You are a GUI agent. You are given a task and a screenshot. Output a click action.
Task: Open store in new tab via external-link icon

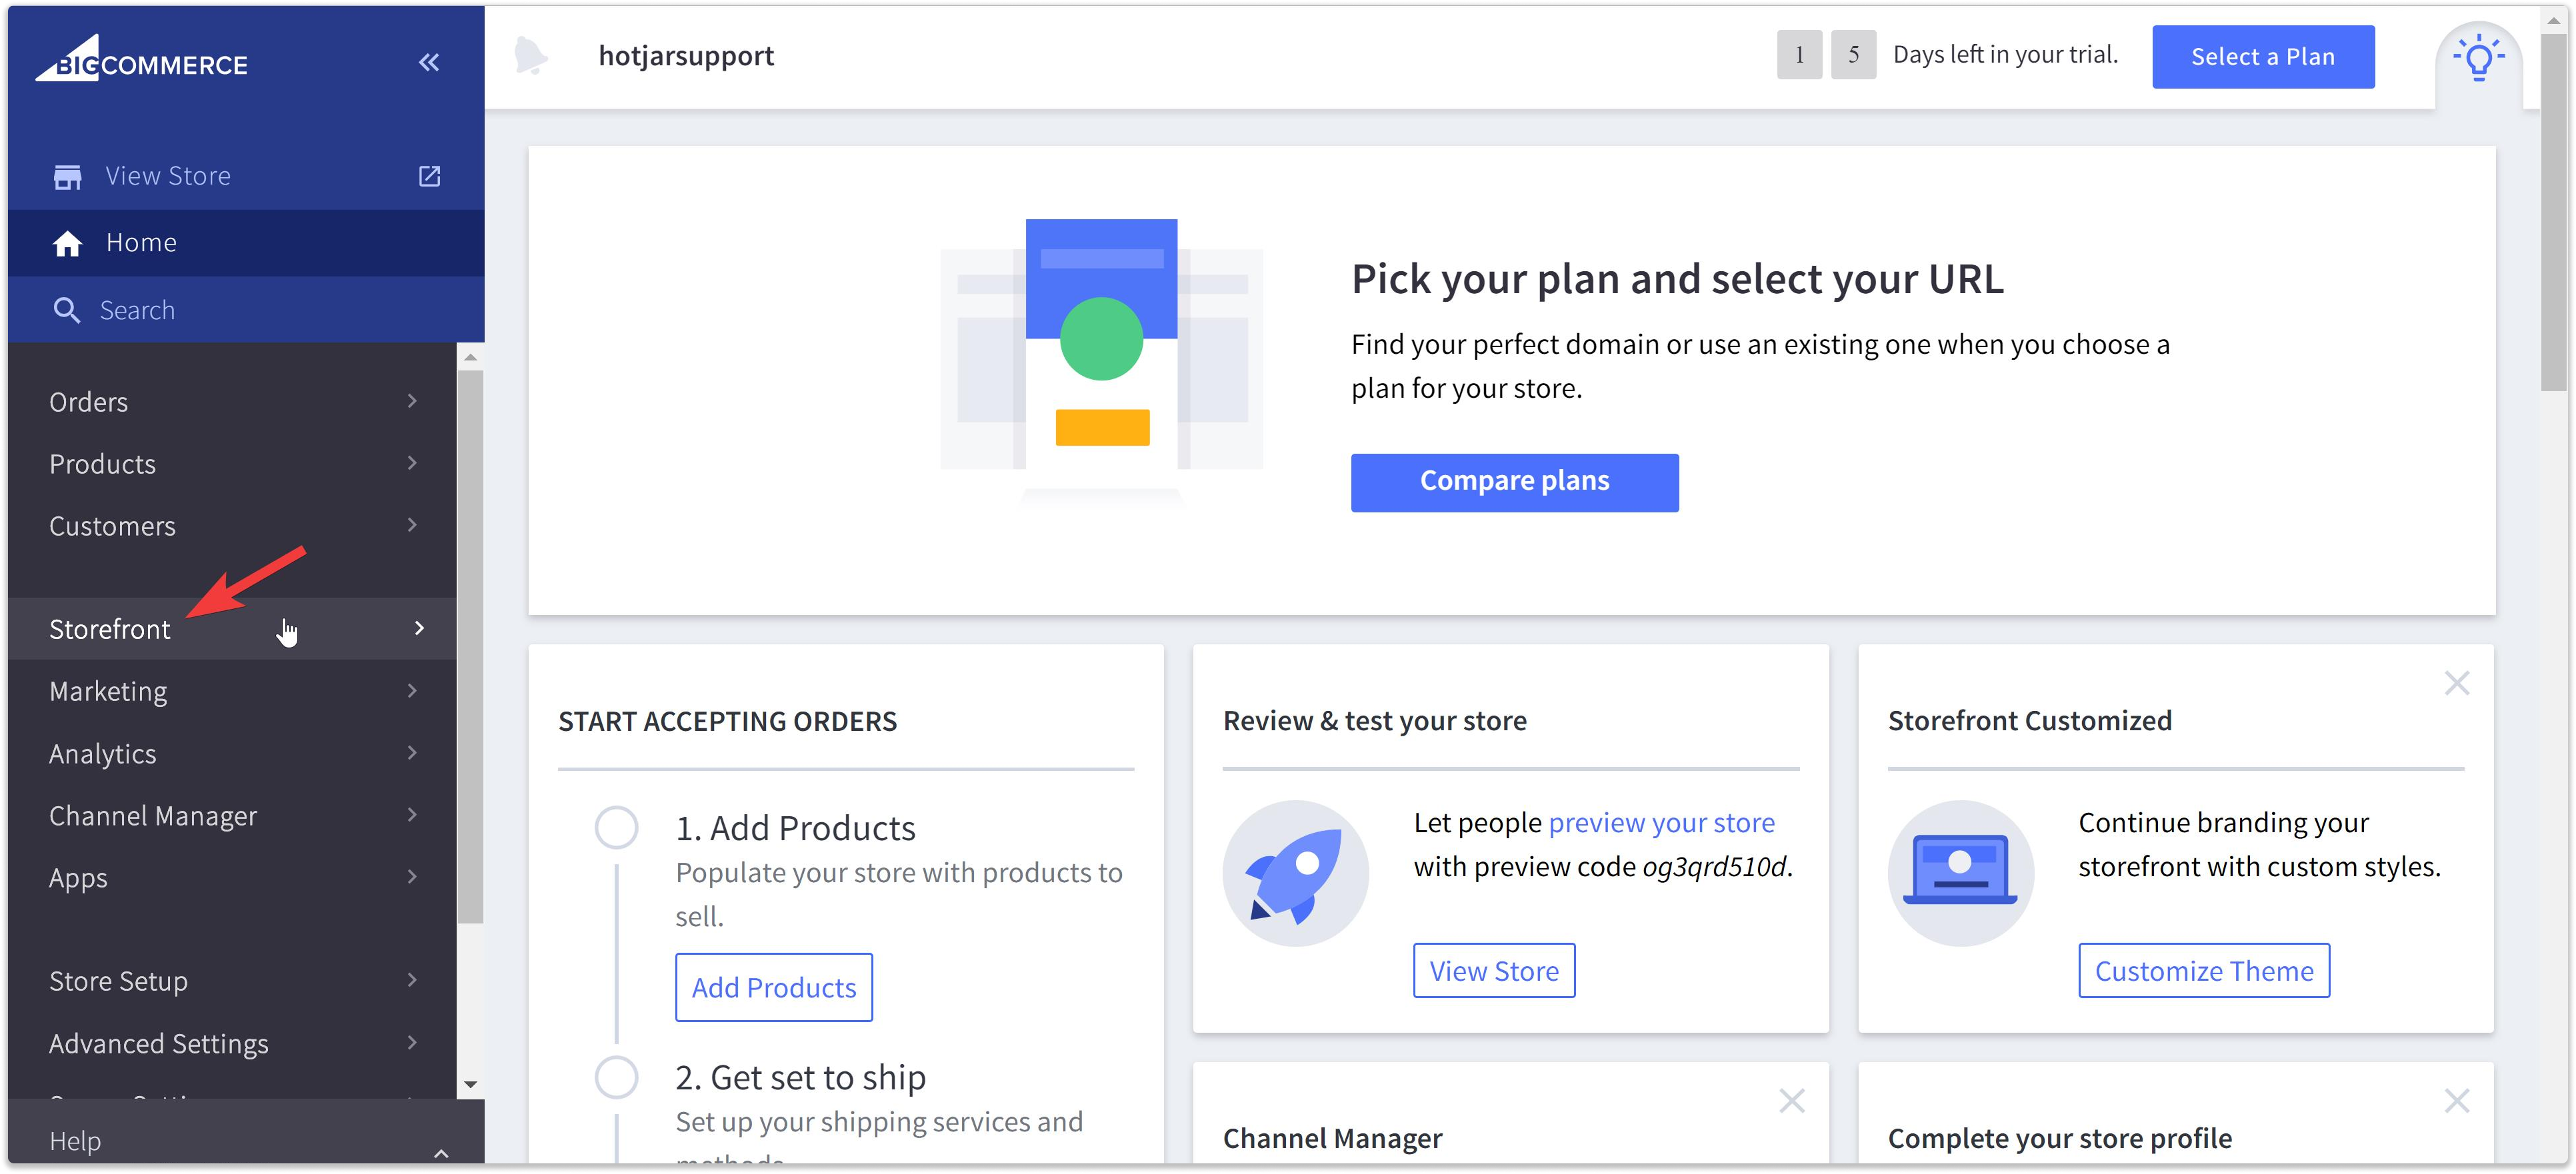[429, 175]
